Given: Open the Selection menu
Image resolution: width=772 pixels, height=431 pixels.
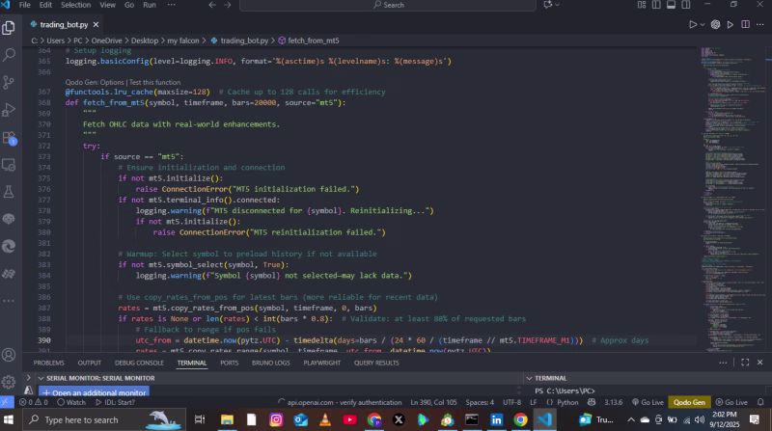Looking at the screenshot, I should [x=75, y=5].
